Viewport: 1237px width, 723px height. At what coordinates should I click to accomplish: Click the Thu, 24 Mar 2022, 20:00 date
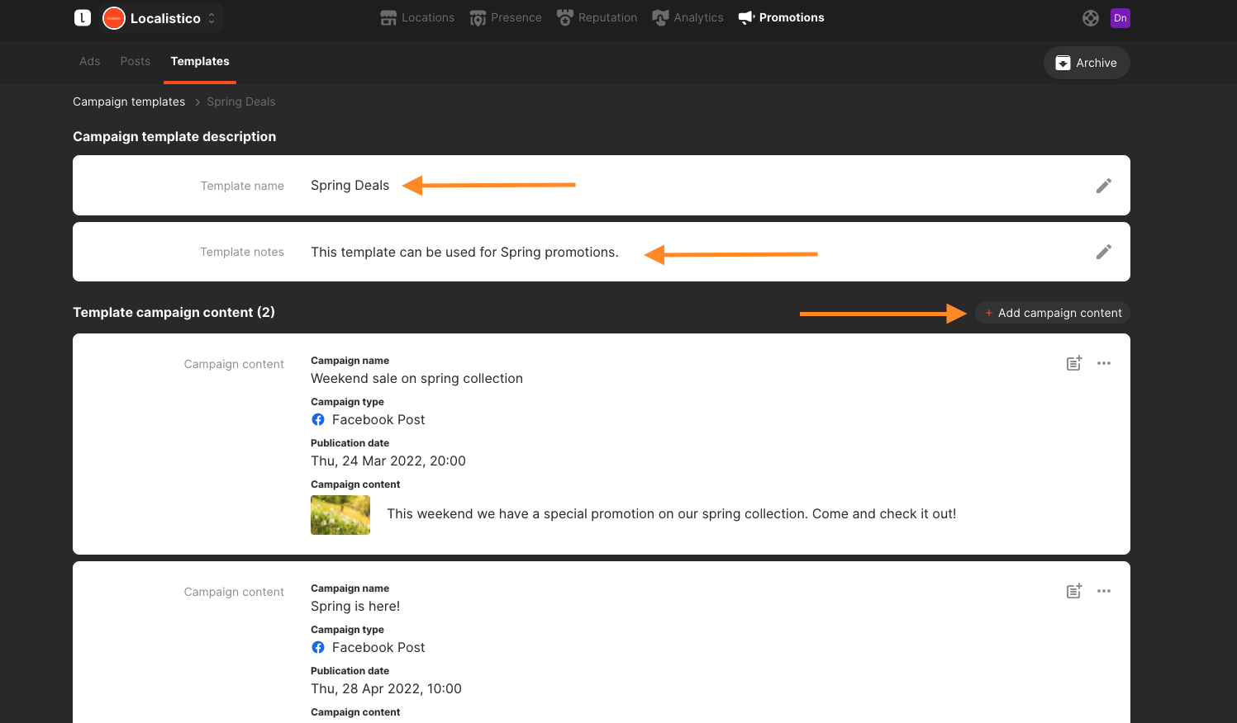(x=388, y=461)
